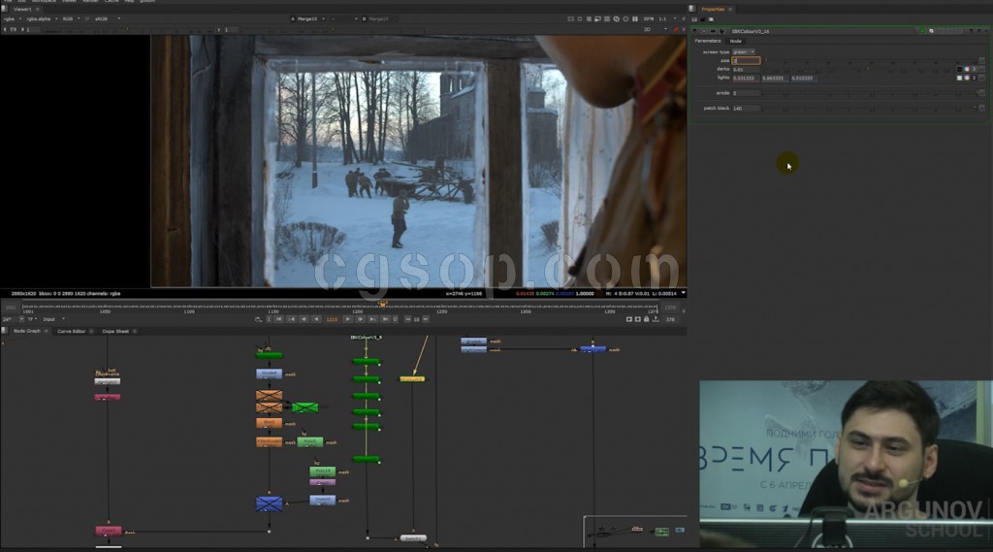Click the viewer pause/proxy icon

(635, 19)
